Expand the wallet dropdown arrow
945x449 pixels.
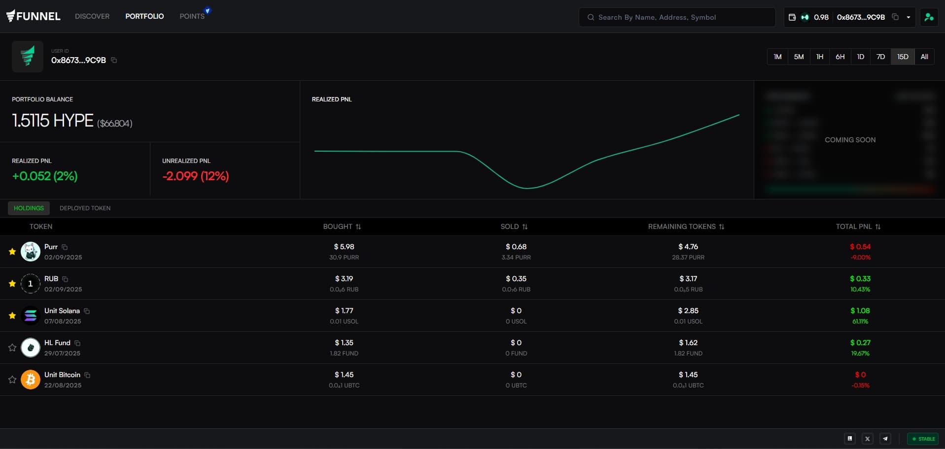(909, 17)
